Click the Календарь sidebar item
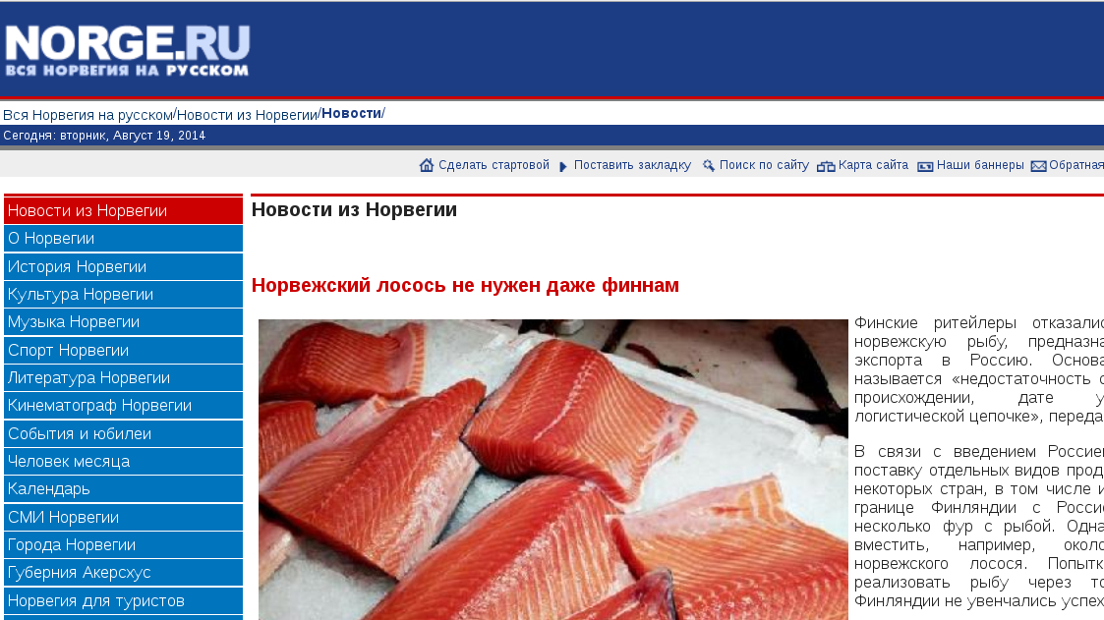Screen dimensions: 1104x620 [x=123, y=488]
